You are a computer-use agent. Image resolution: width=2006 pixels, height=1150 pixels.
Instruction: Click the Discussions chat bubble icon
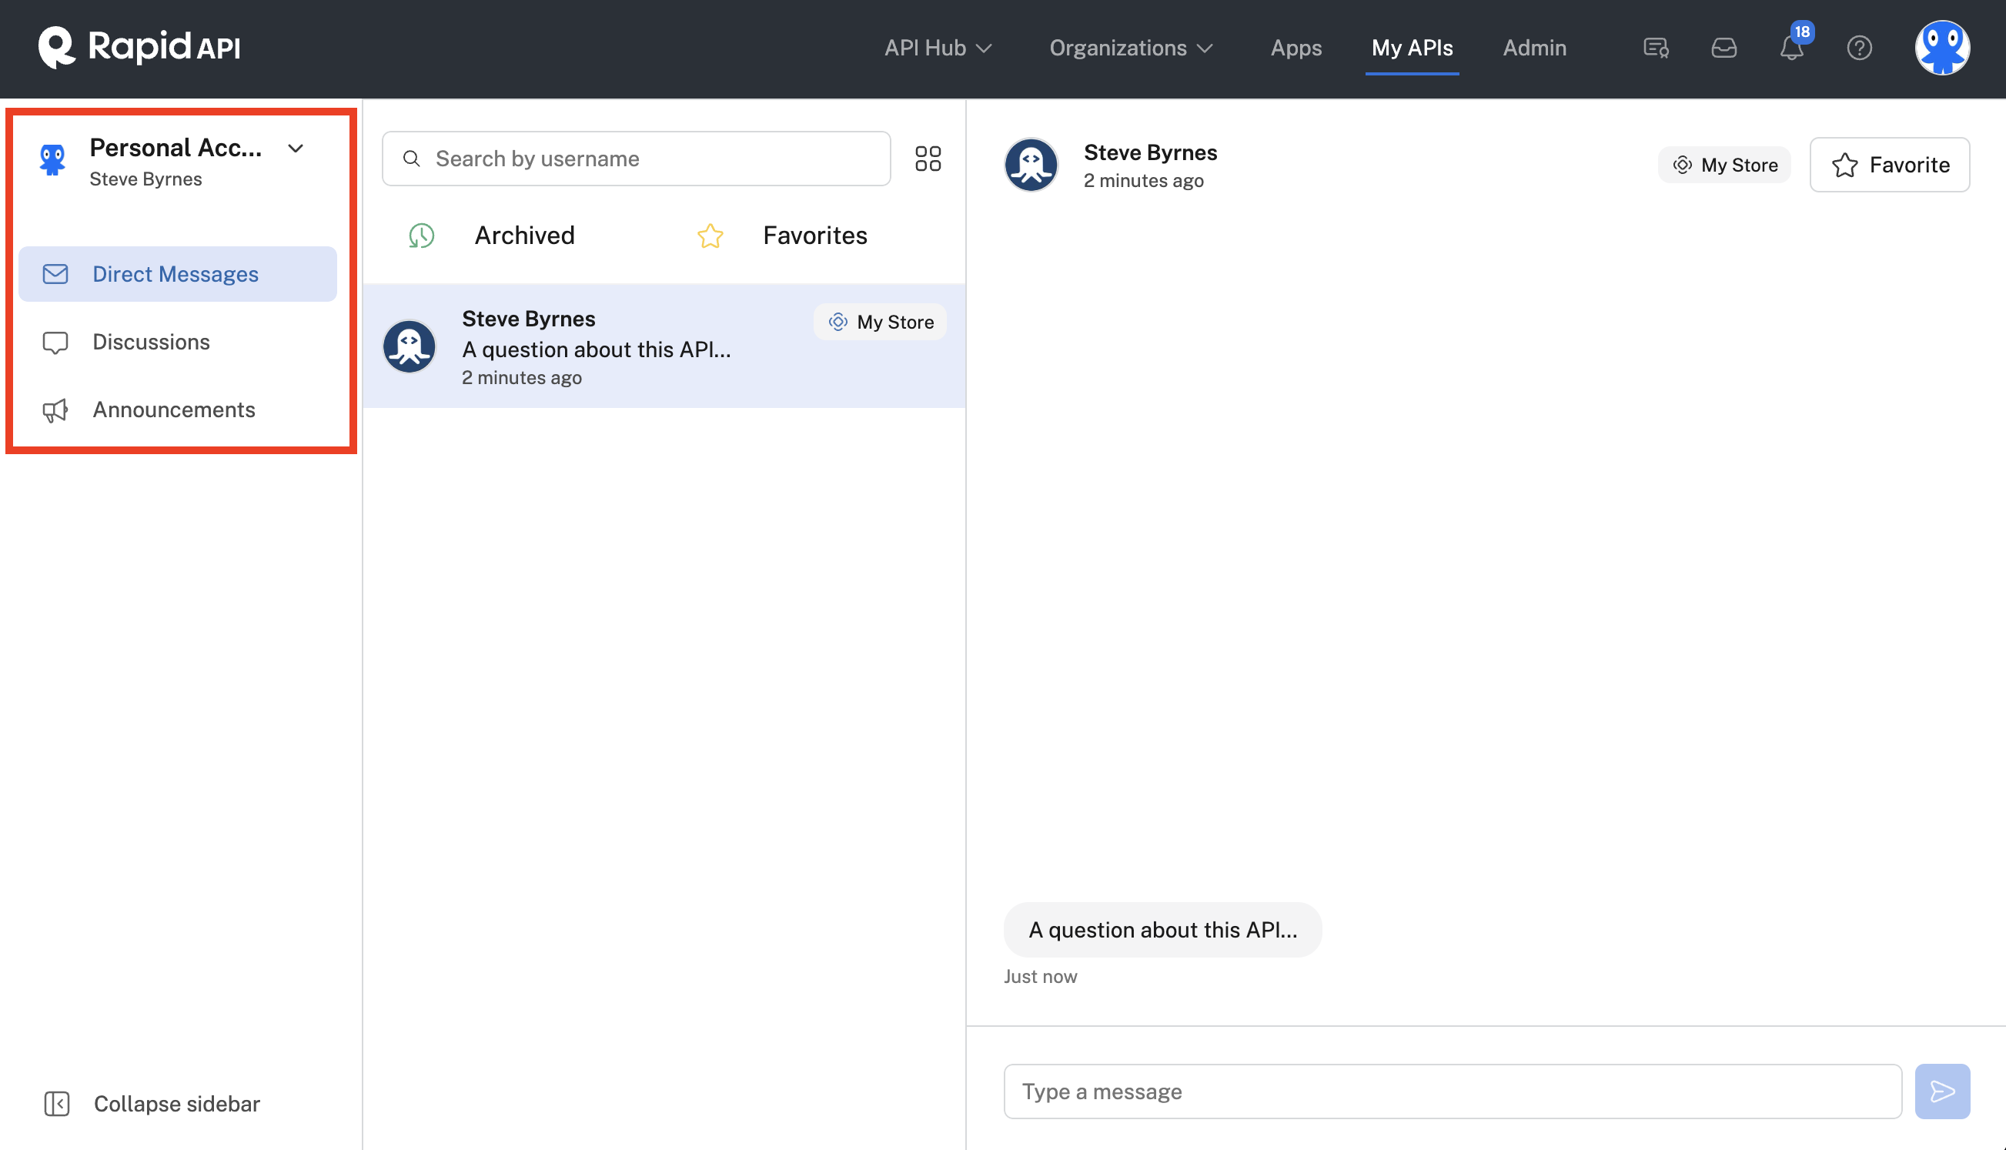[55, 343]
